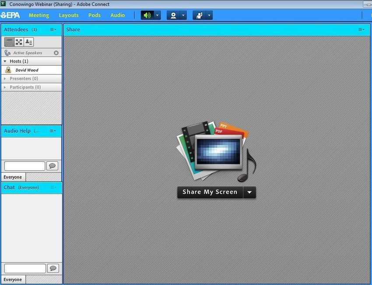This screenshot has height=285, width=372.
Task: Open the Pods menu
Action: (x=95, y=15)
